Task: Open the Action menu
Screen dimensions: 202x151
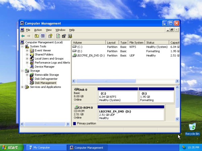Action: [x=38, y=30]
